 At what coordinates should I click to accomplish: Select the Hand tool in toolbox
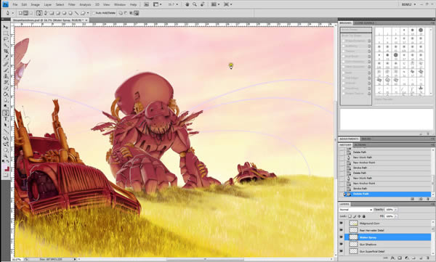click(5, 150)
